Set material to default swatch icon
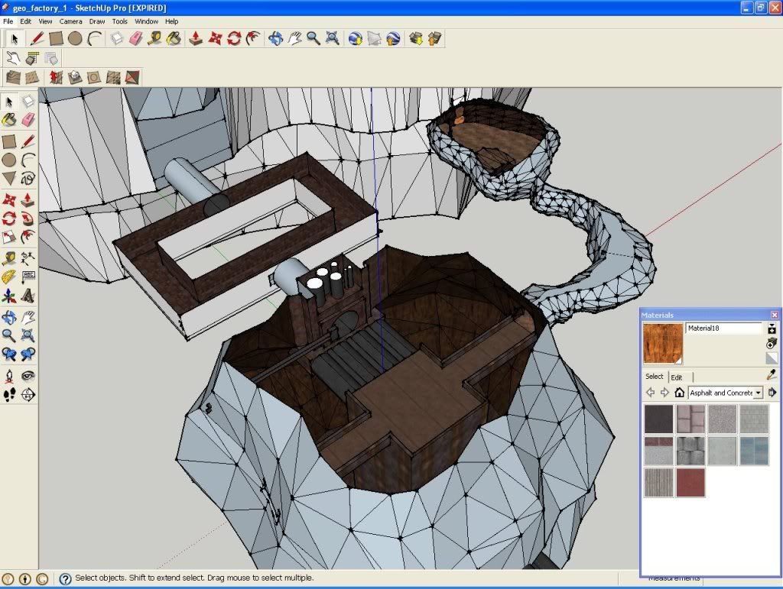The width and height of the screenshot is (783, 589). pyautogui.click(x=772, y=358)
